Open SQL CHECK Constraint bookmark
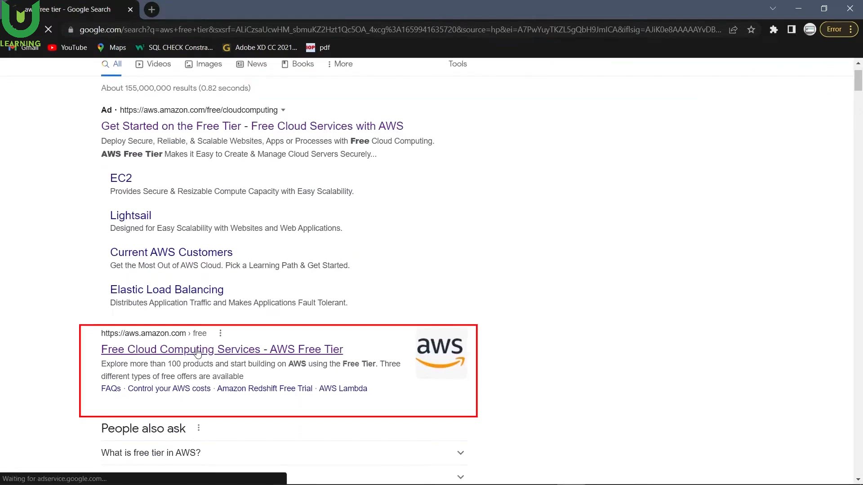This screenshot has height=485, width=863. click(174, 48)
